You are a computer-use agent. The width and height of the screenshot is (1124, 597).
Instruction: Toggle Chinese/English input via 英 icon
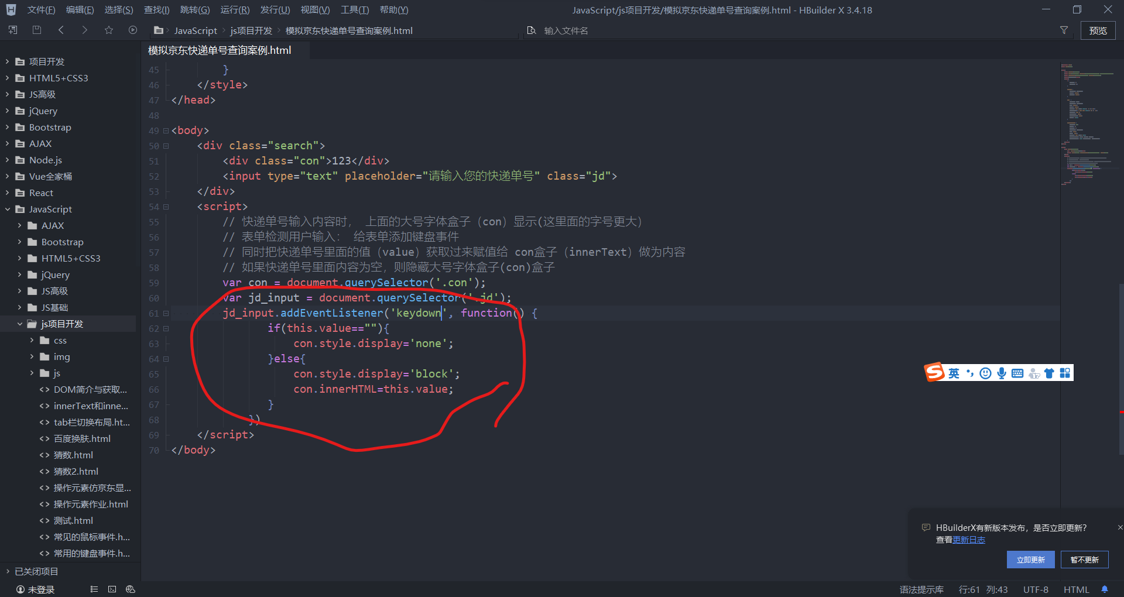point(954,373)
